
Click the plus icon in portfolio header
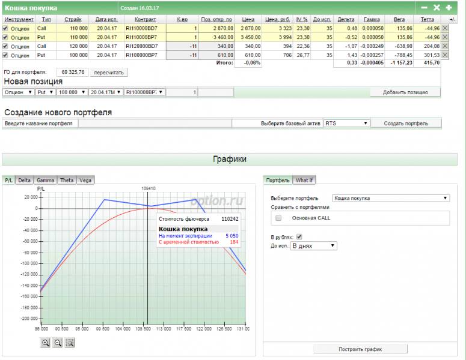tap(448, 8)
